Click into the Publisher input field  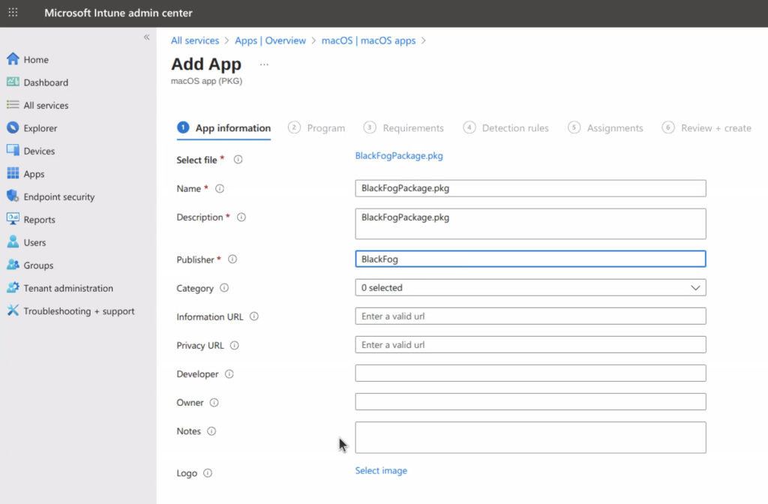(x=530, y=259)
